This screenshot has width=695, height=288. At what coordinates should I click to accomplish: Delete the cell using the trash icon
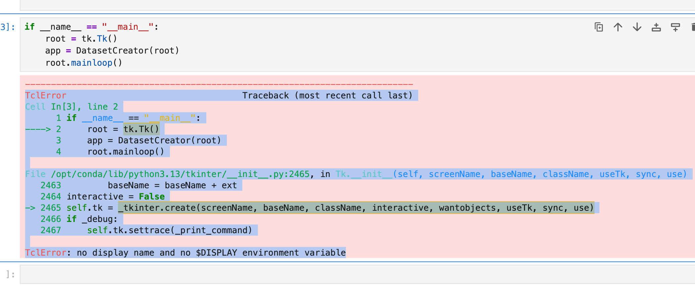[692, 27]
